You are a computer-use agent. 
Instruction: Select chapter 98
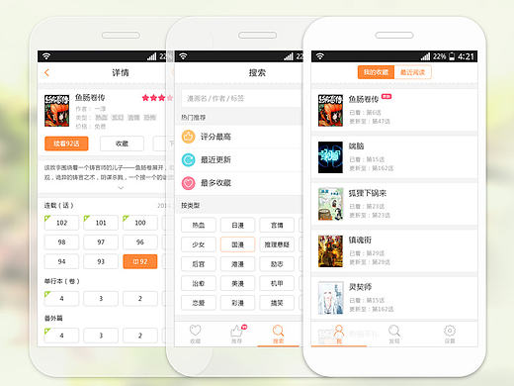[x=61, y=242]
